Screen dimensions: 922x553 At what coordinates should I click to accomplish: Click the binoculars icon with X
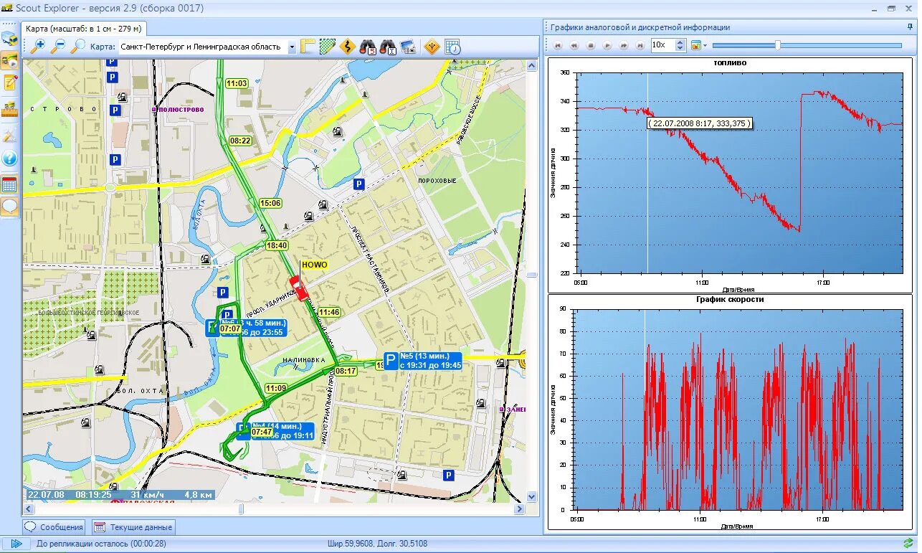tap(388, 47)
